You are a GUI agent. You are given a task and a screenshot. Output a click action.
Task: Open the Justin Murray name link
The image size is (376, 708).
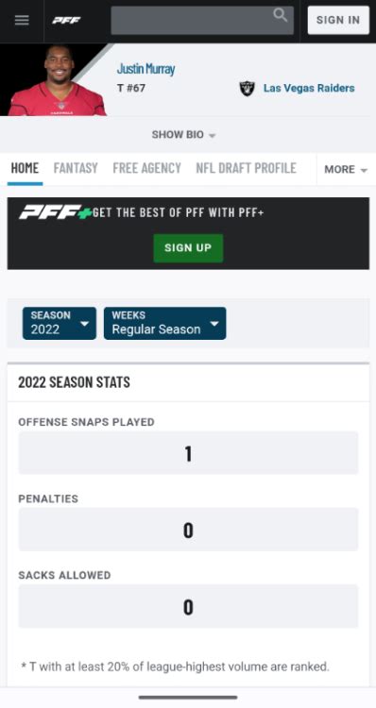[x=146, y=69]
